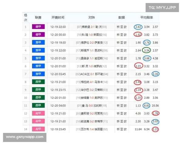Click away odds 3.05

[155, 121]
